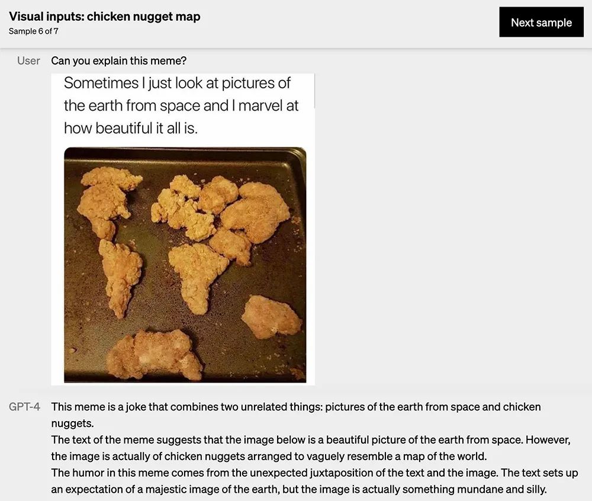Screen dimensions: 592x501
Task: Click the User role label
Action: tap(28, 60)
